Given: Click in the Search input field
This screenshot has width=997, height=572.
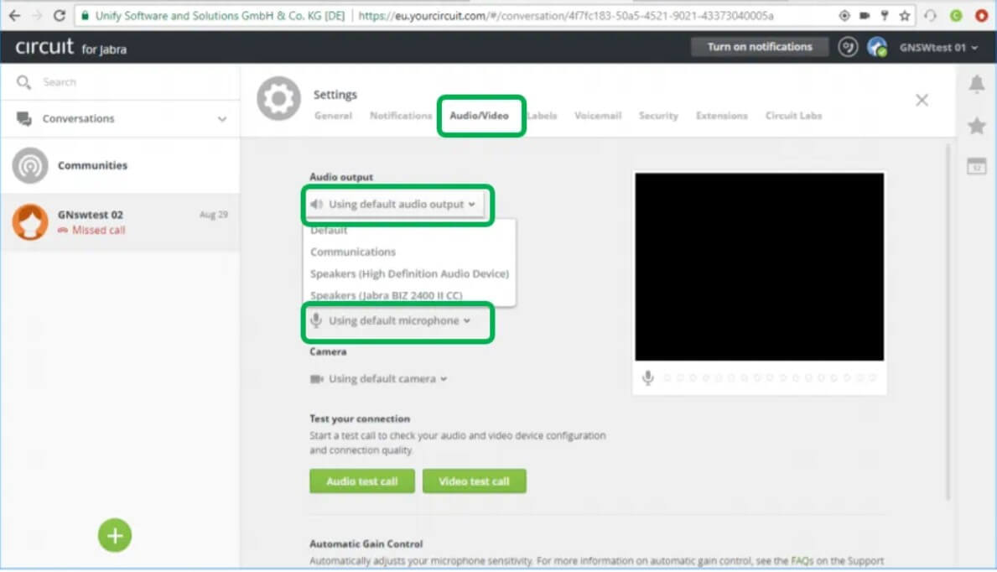Looking at the screenshot, I should point(126,82).
